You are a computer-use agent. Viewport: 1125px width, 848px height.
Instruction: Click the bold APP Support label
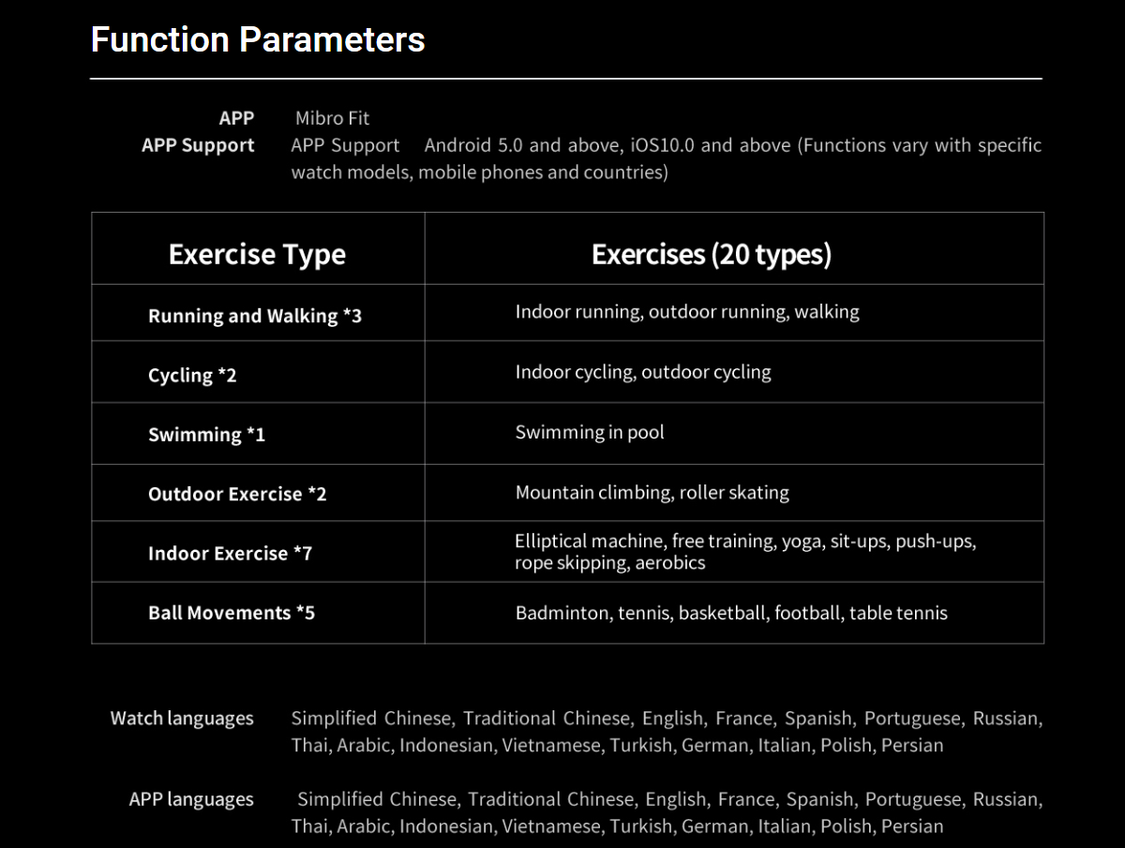pos(198,145)
